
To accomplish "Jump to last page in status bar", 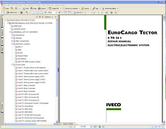I will tap(95, 127).
